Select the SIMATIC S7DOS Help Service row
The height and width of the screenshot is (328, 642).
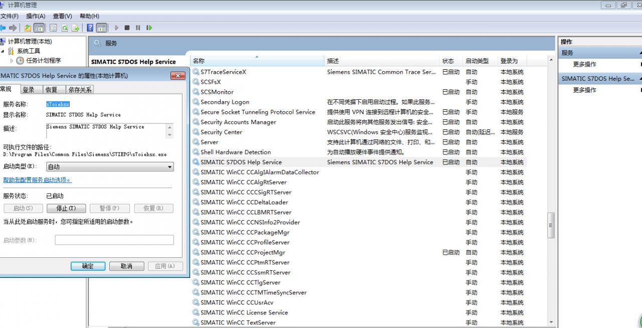tap(359, 162)
